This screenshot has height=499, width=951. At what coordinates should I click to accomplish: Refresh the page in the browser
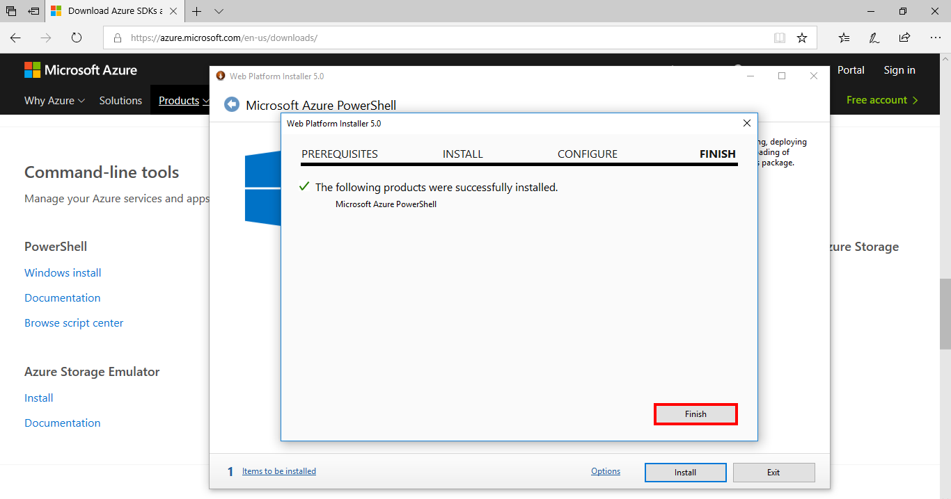[x=77, y=38]
